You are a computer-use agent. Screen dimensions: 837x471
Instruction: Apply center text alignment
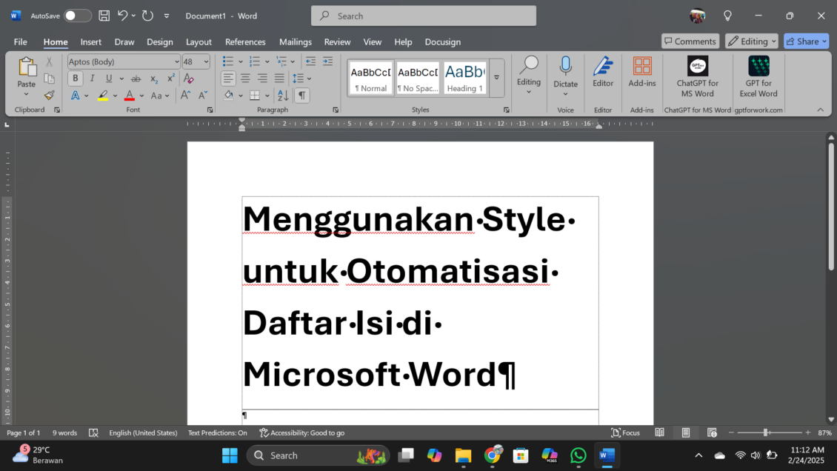[x=245, y=78]
